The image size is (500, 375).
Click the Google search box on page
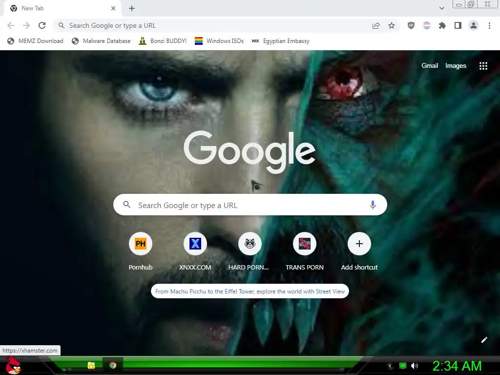(x=250, y=205)
